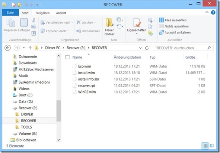
Task: Open Data (D:) drive
Action: [x=26, y=101]
